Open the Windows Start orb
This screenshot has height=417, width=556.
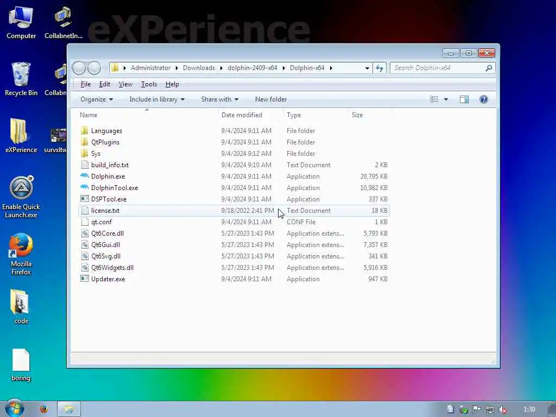pyautogui.click(x=15, y=408)
